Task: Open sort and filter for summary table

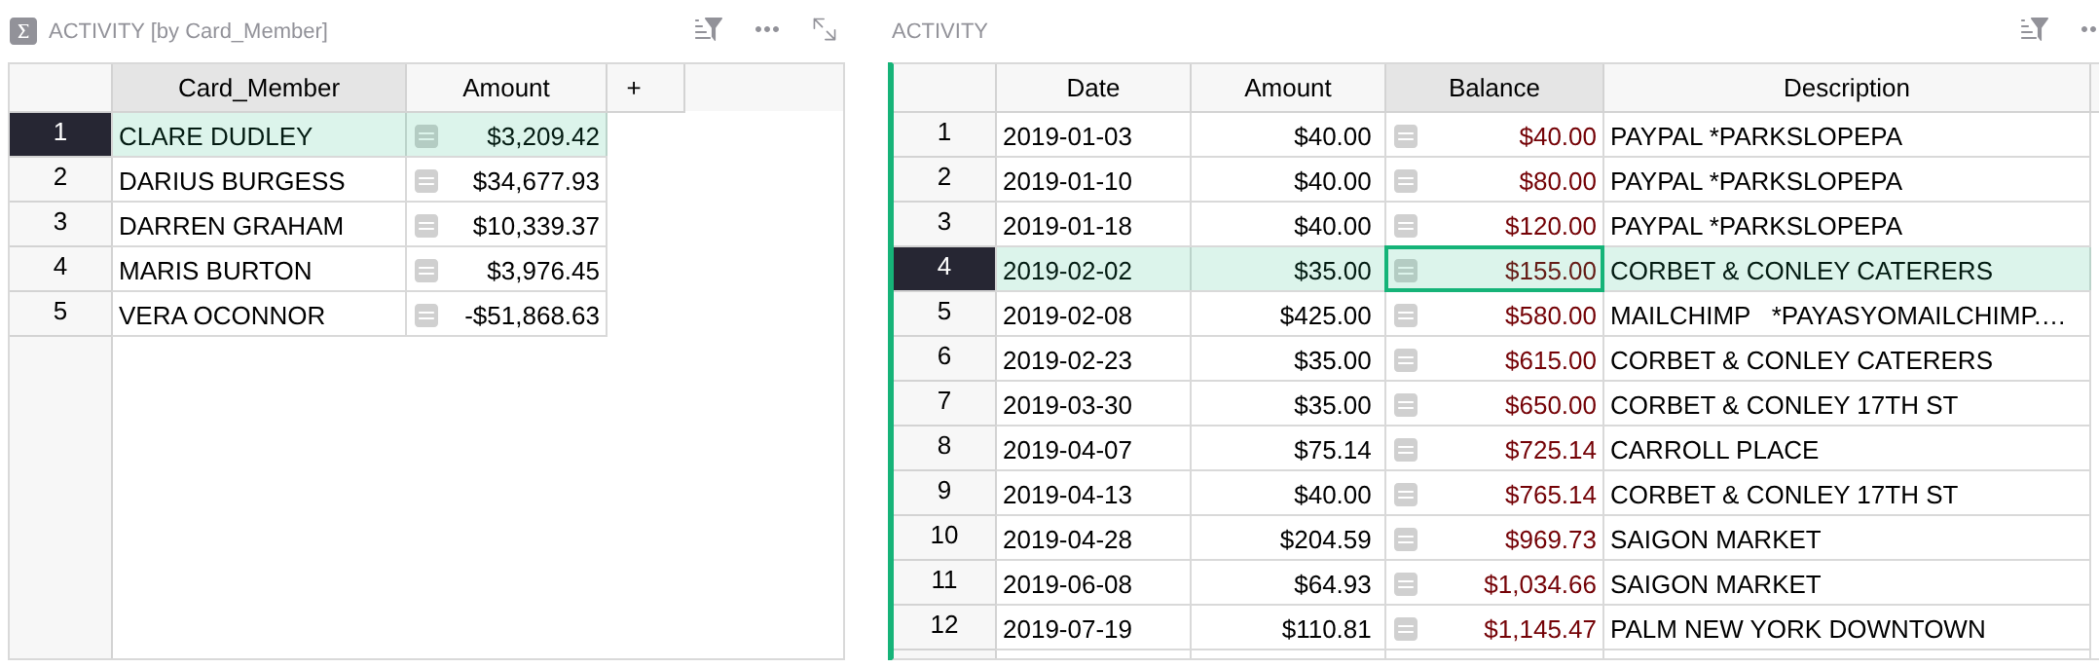Action: coord(708,29)
